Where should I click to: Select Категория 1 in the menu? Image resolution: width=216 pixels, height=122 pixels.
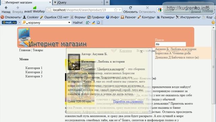click(x=34, y=68)
